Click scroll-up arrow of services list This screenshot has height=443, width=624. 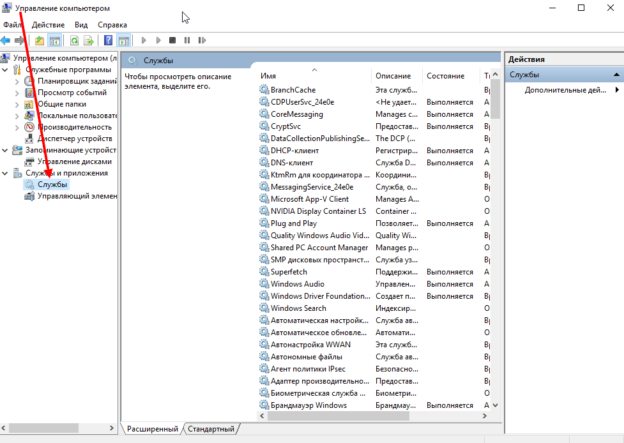coord(495,74)
